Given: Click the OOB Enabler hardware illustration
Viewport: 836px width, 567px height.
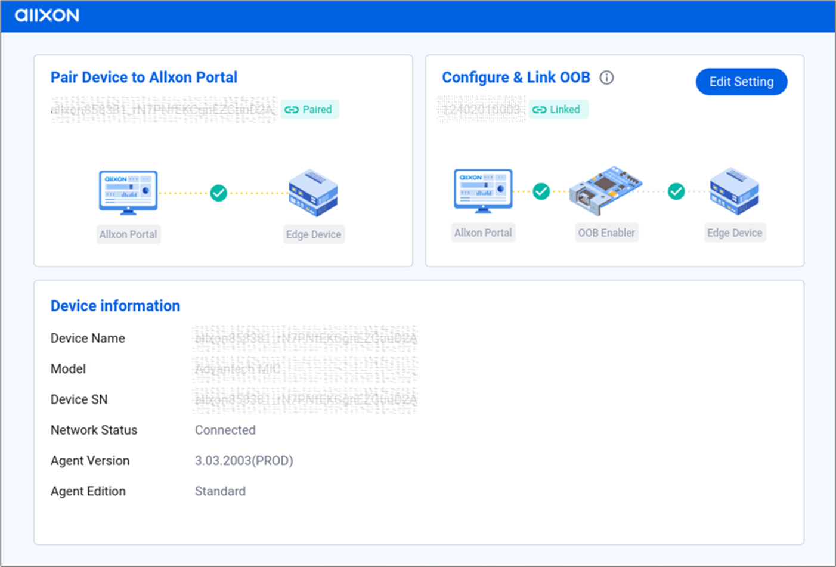Looking at the screenshot, I should click(606, 191).
